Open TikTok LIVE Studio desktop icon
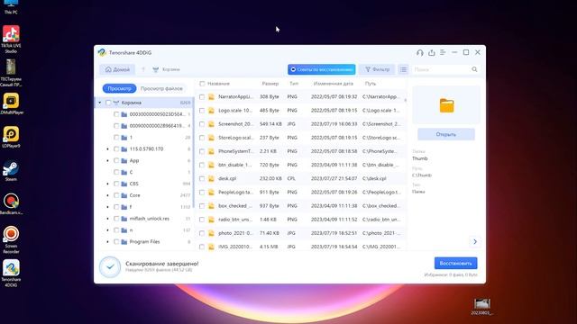The image size is (577, 324). [11, 40]
